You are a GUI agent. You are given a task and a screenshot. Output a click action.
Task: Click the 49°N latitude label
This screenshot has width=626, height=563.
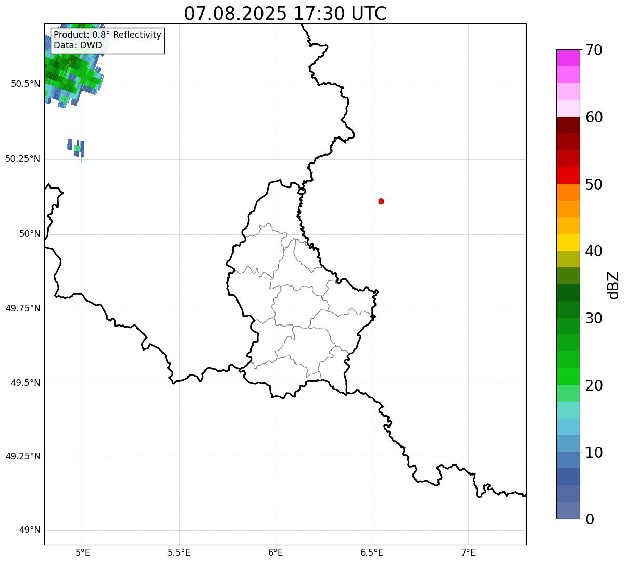(30, 530)
